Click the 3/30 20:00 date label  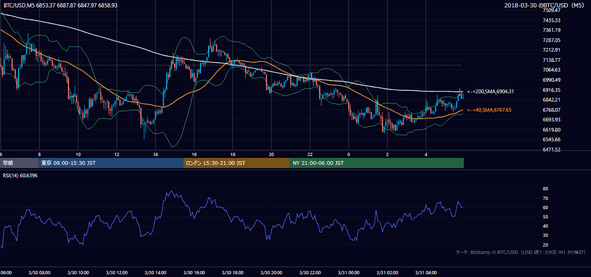click(271, 273)
